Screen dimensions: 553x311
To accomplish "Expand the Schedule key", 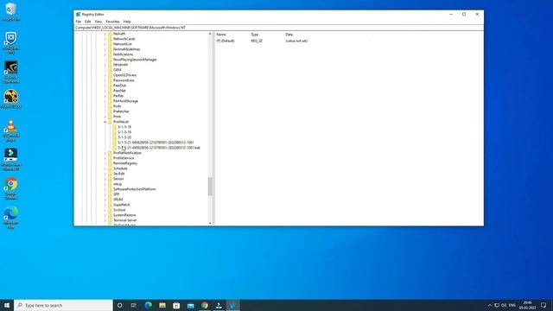I will click(105, 168).
